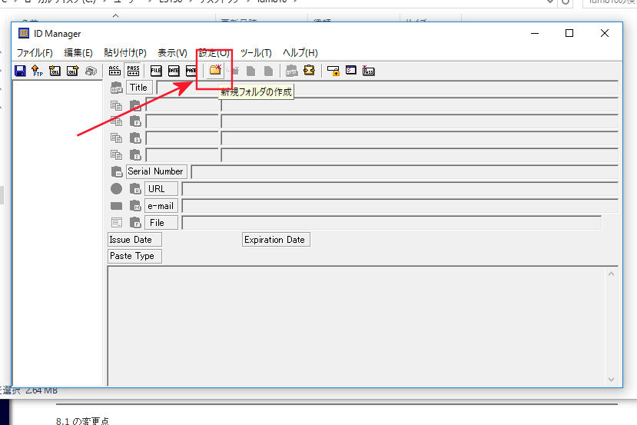Click the copy icon left of P clipboard

click(x=116, y=121)
